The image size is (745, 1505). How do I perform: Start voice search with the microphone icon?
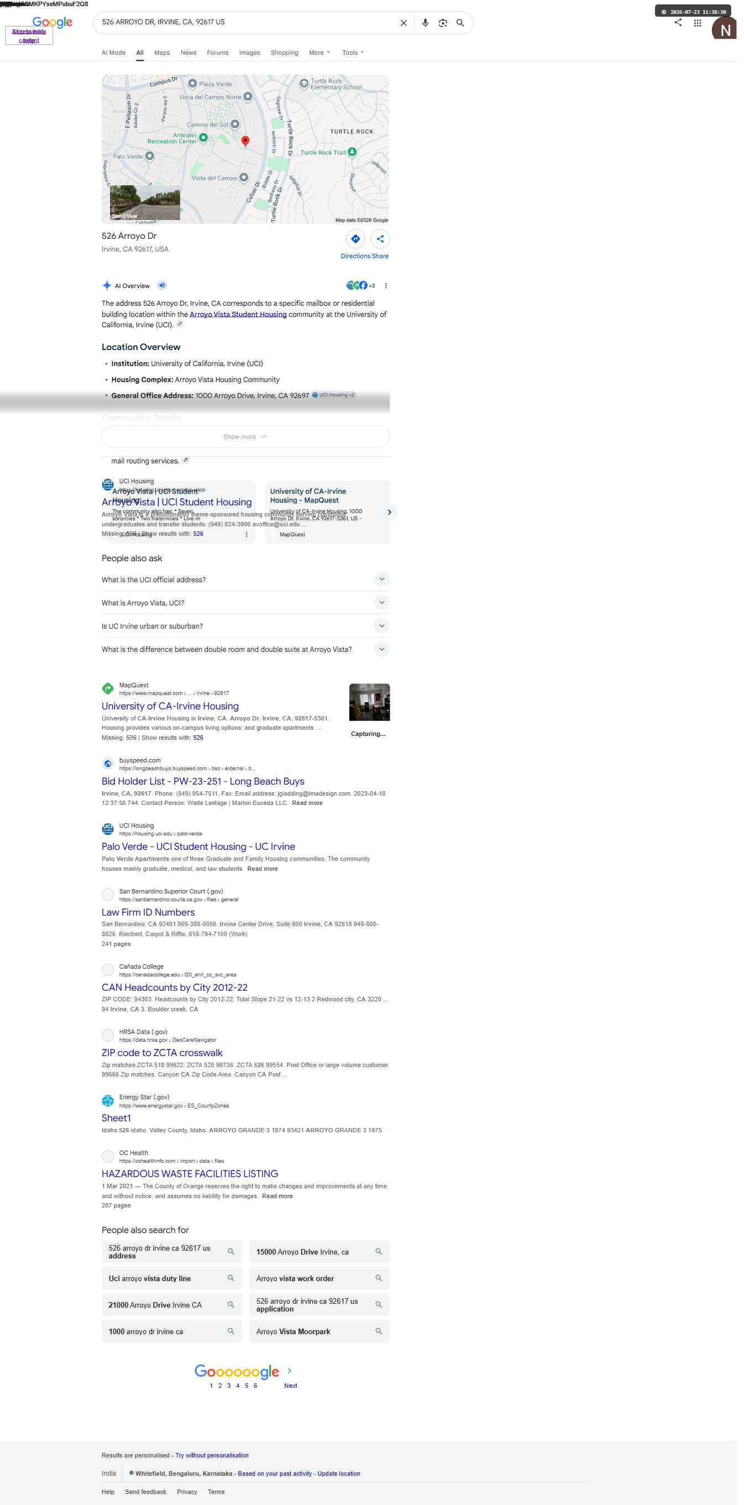pos(425,23)
